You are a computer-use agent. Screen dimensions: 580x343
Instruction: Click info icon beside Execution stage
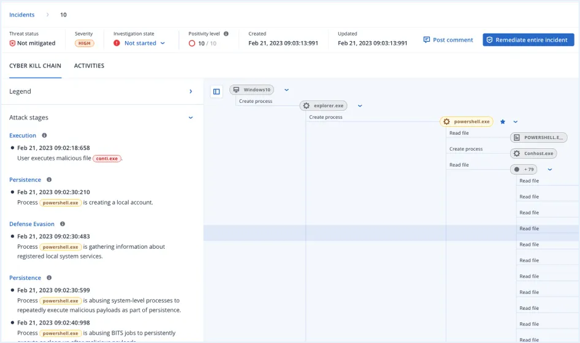point(44,135)
